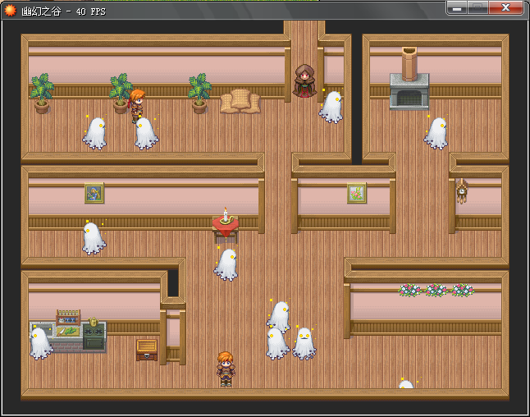Click the ghost standing in the kitchen
Image resolution: width=530 pixels, height=417 pixels.
pos(41,343)
